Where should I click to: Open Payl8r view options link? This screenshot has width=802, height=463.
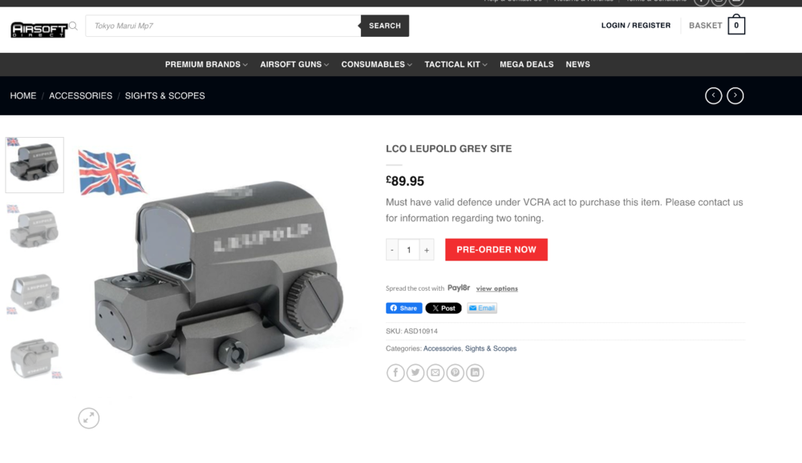[x=496, y=288]
